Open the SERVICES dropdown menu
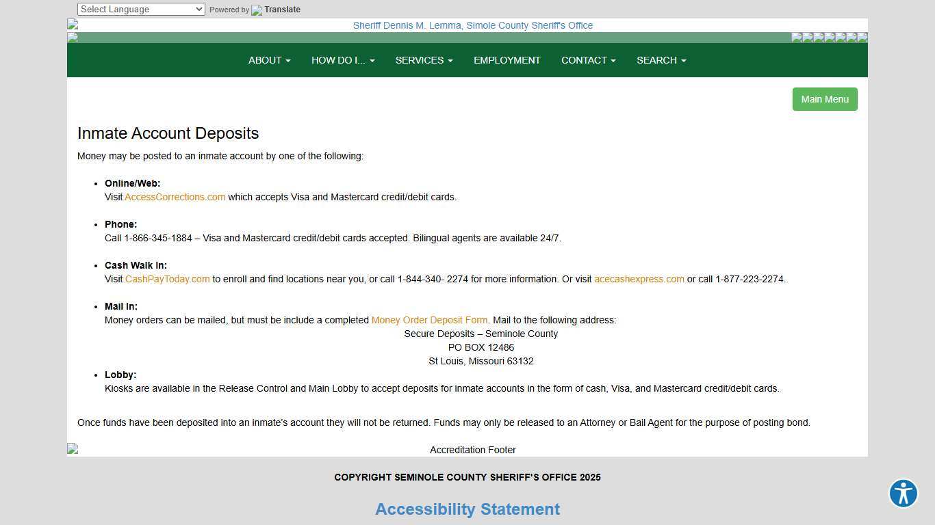 coord(424,60)
